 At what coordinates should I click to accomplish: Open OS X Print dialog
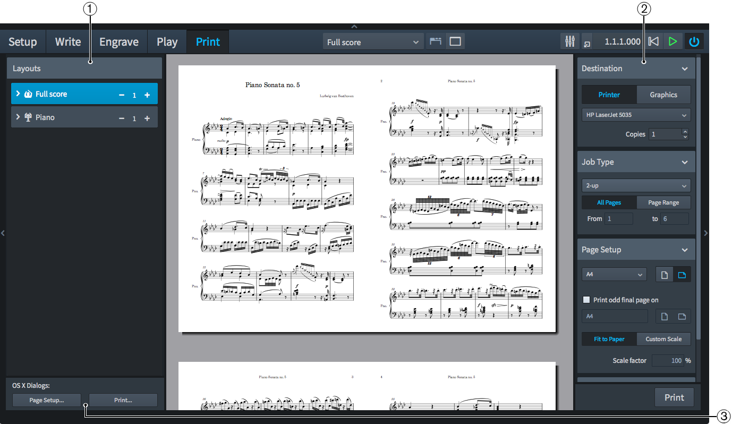[123, 400]
